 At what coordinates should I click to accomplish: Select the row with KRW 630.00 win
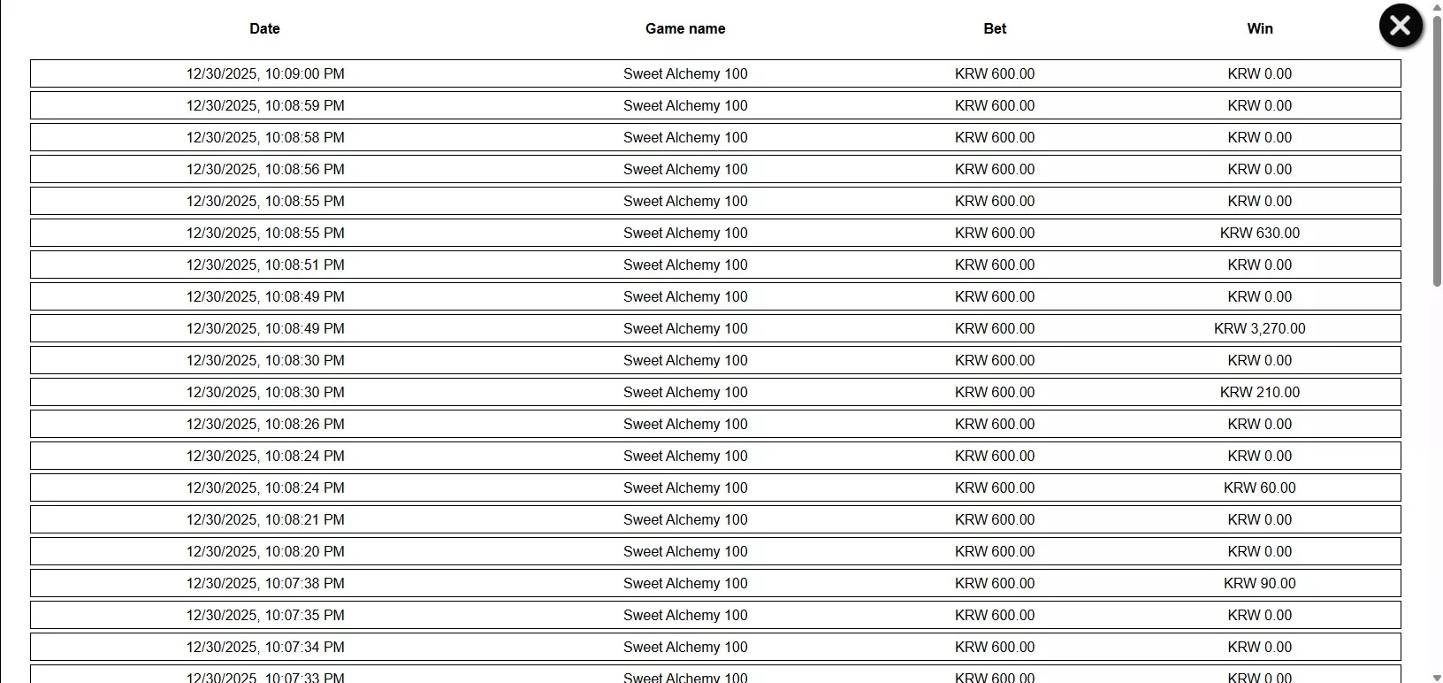click(715, 233)
